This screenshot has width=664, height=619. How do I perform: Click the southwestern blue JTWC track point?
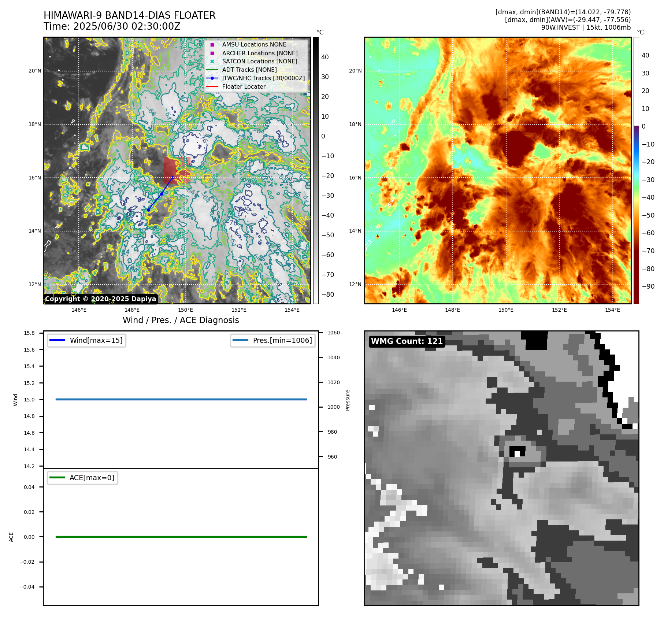[148, 210]
